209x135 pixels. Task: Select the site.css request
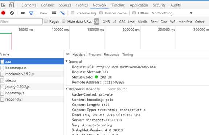32,80
